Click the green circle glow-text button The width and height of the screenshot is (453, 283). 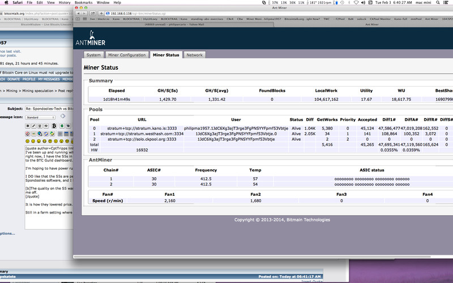tap(62, 126)
